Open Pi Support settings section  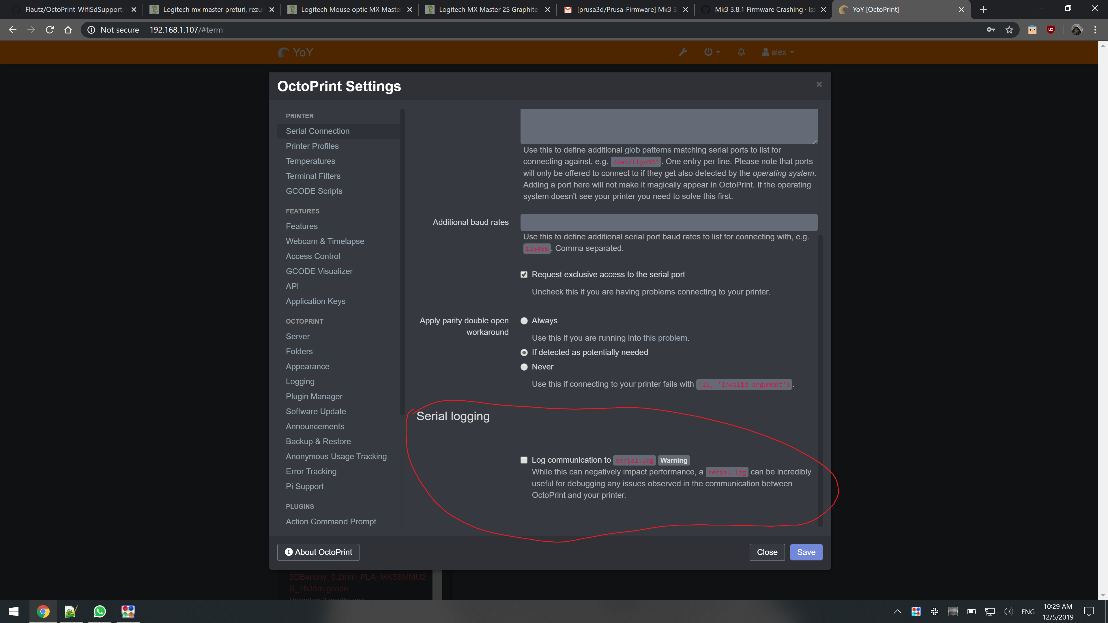click(x=338, y=486)
